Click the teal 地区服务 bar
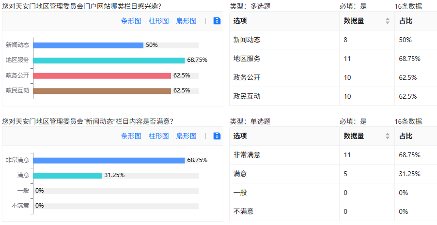 pyautogui.click(x=109, y=60)
